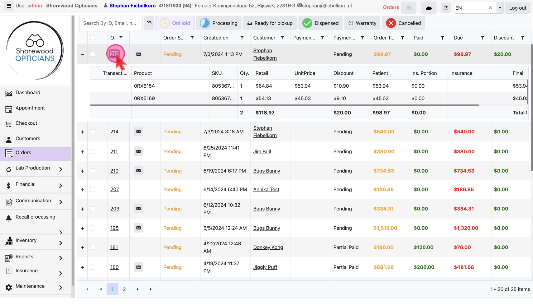The width and height of the screenshot is (533, 305).
Task: Click the envelope icon for order 214
Action: [138, 132]
